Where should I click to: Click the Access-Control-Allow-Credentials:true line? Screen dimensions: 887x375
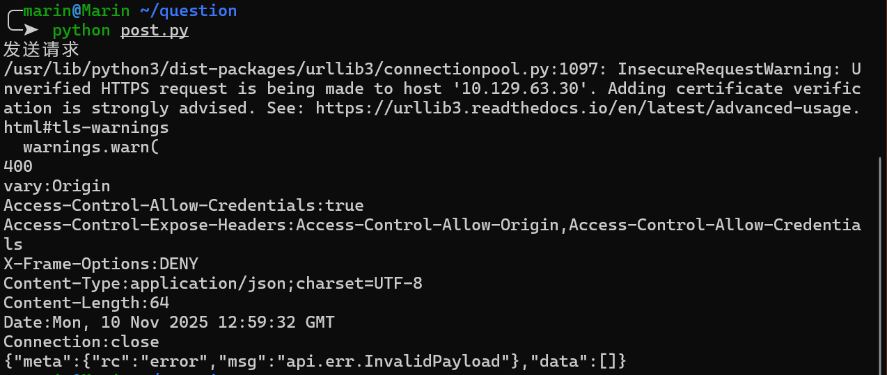pos(184,206)
